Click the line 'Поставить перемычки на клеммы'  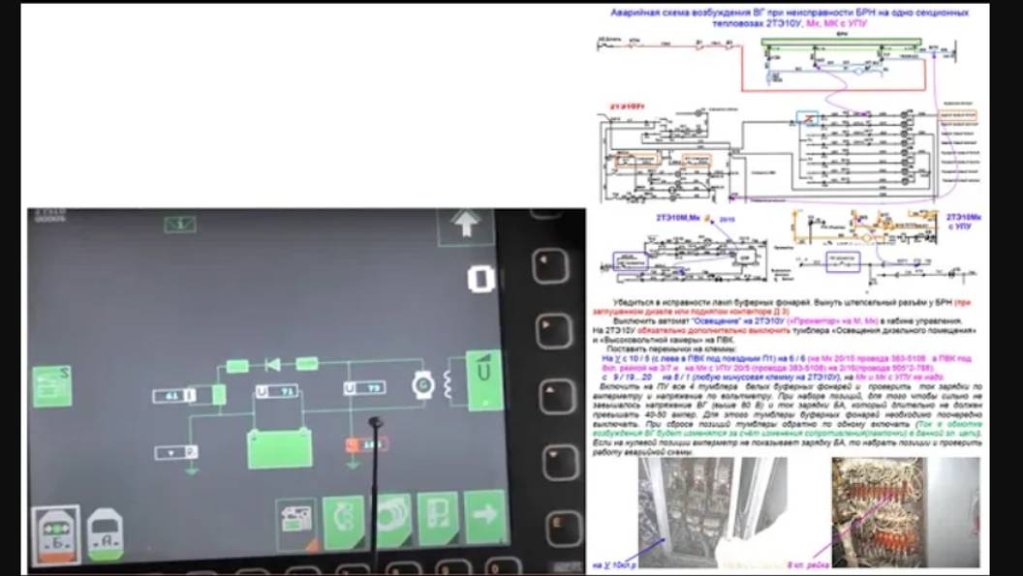click(x=670, y=349)
